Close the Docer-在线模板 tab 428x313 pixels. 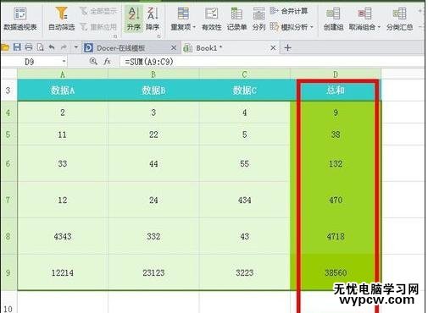(x=174, y=48)
